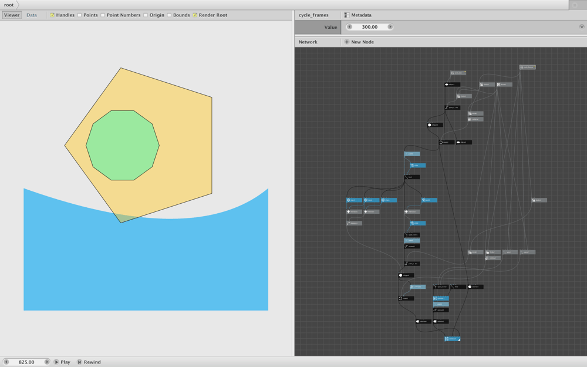
Task: Select the frame1 node in network
Action: (x=504, y=85)
